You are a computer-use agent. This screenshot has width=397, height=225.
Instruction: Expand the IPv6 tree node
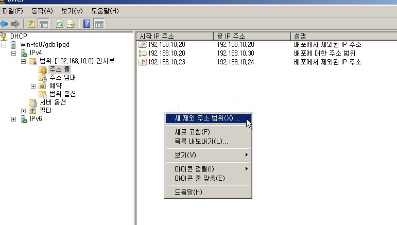click(14, 119)
